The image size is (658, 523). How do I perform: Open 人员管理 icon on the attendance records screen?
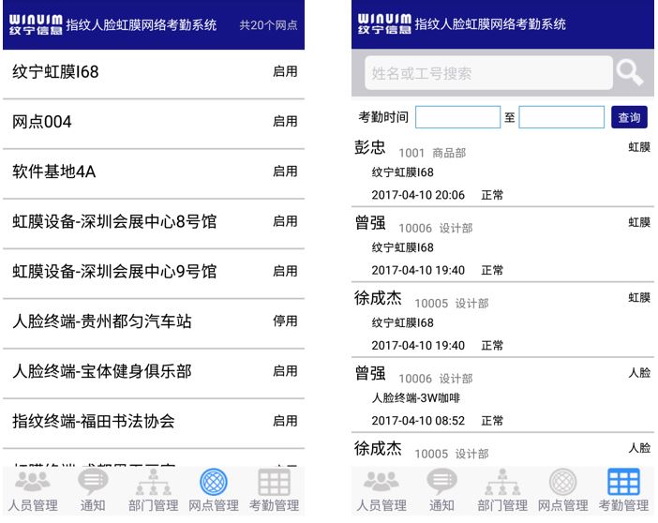tap(380, 480)
